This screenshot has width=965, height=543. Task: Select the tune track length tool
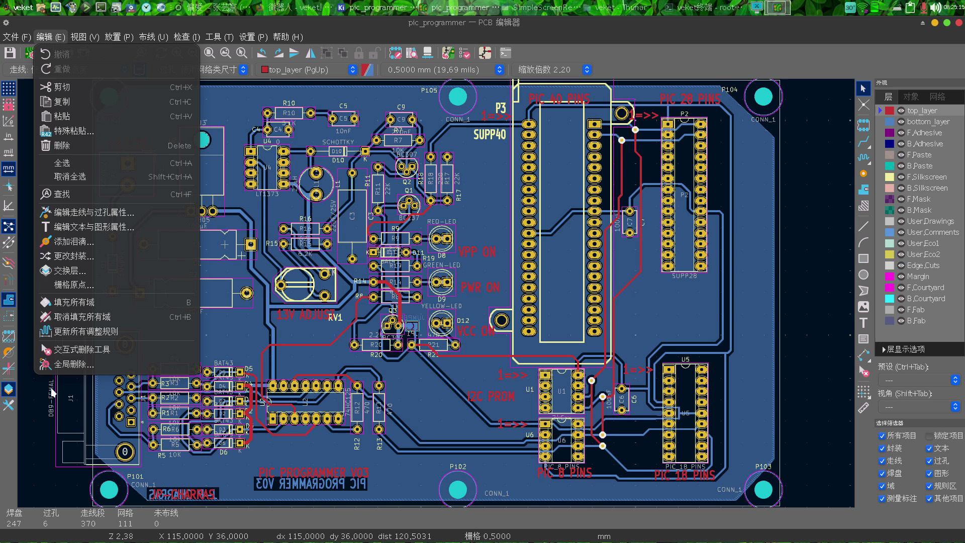[x=863, y=158]
